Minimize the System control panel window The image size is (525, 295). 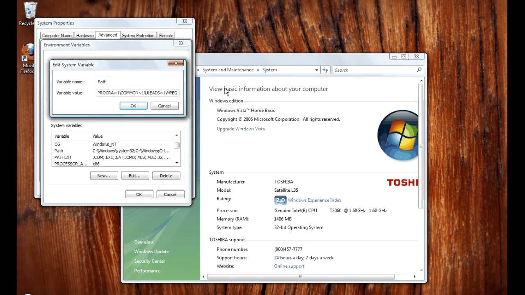394,57
